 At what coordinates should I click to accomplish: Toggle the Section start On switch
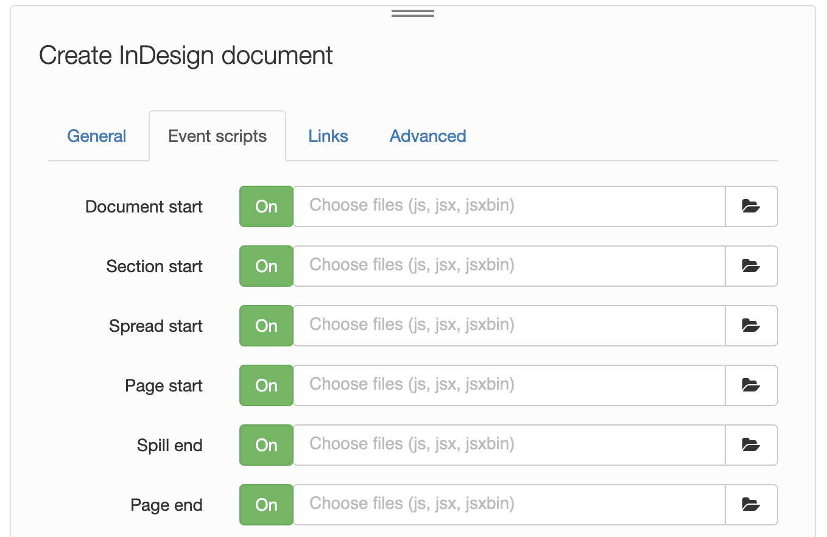[266, 266]
